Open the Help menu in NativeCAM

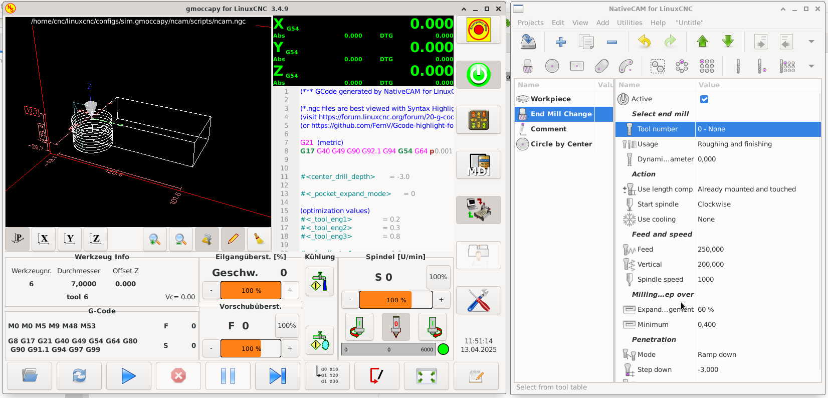pyautogui.click(x=658, y=23)
